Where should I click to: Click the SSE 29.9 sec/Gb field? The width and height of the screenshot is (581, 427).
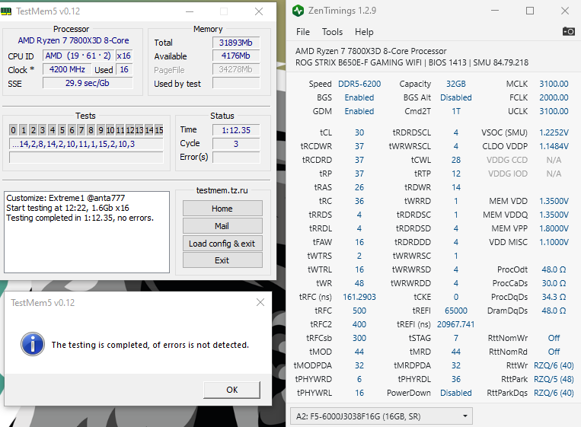[x=88, y=83]
